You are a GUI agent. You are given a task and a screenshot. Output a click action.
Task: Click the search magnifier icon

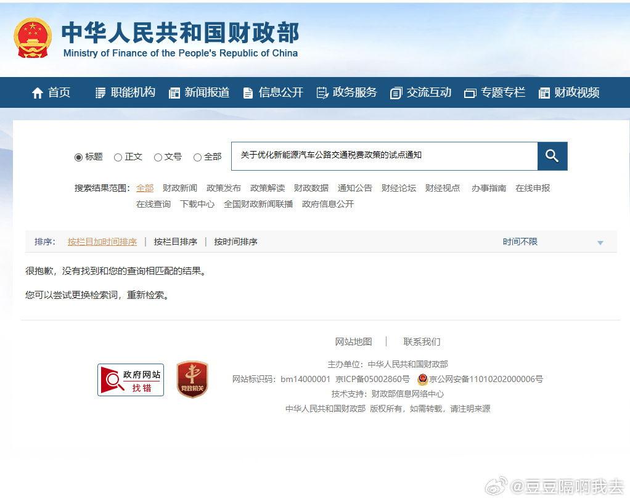click(x=551, y=156)
